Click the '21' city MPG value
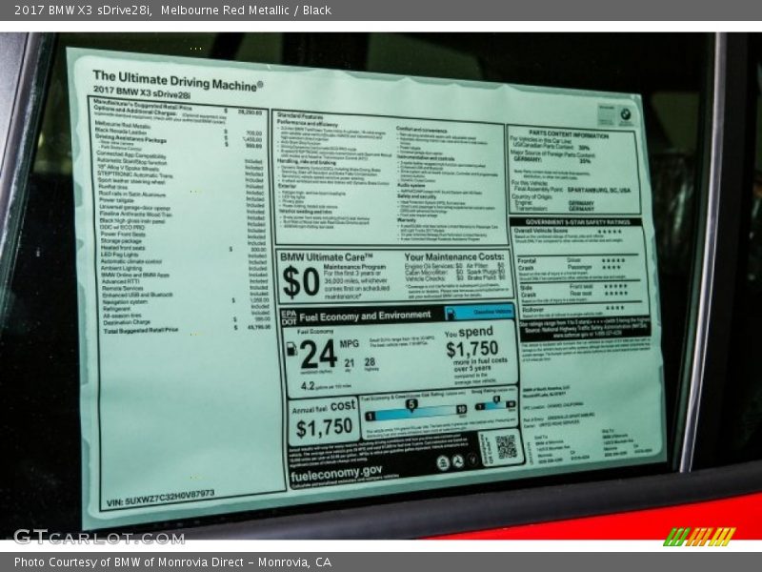 [350, 363]
